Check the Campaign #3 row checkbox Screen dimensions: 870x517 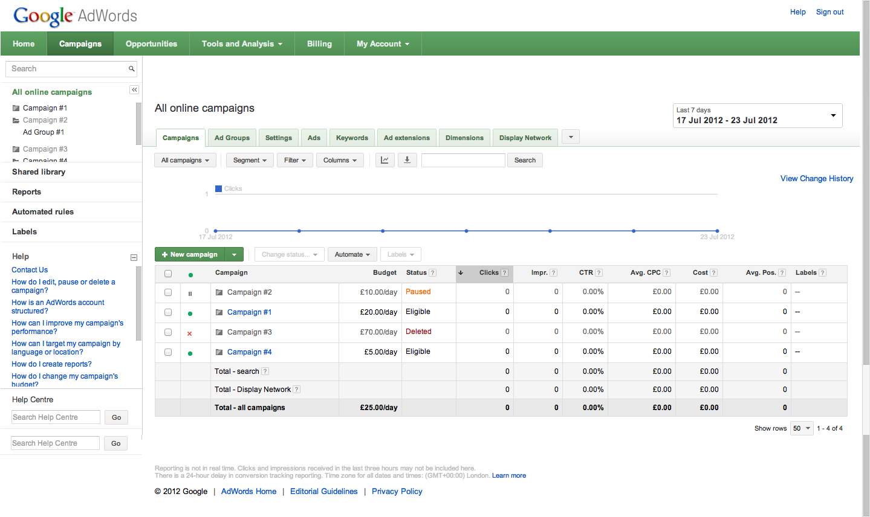tap(168, 332)
